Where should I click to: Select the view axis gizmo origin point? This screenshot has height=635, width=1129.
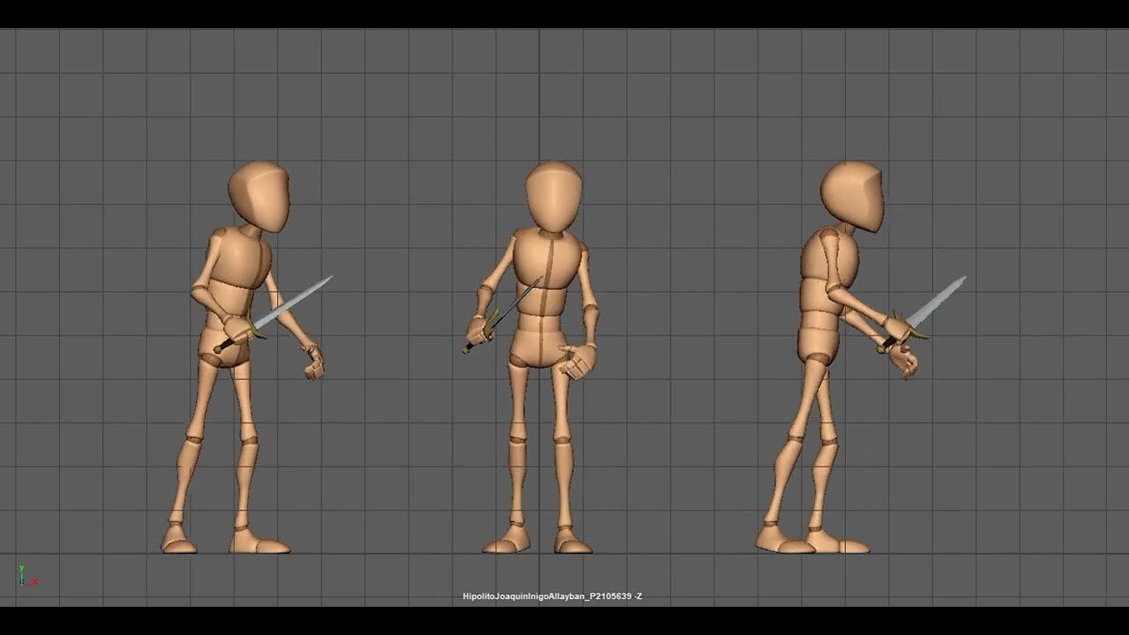(x=21, y=583)
